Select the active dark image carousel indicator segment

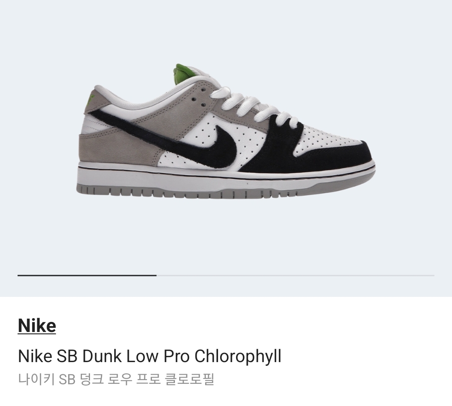(x=87, y=276)
